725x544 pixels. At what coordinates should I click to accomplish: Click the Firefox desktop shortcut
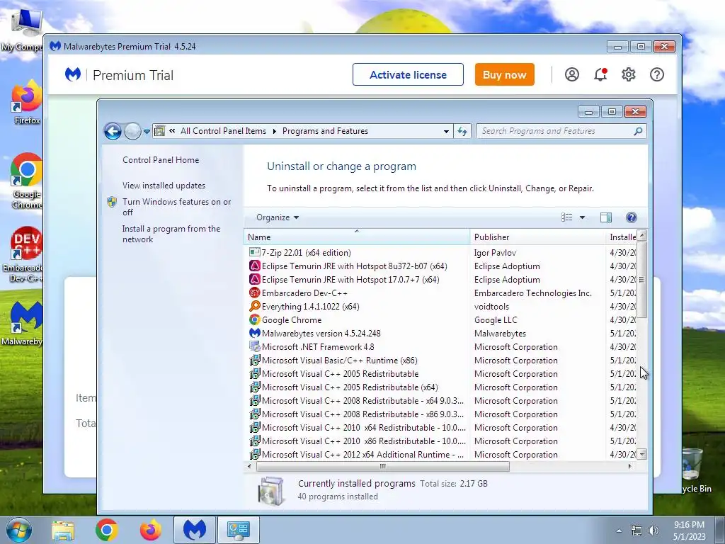point(26,103)
